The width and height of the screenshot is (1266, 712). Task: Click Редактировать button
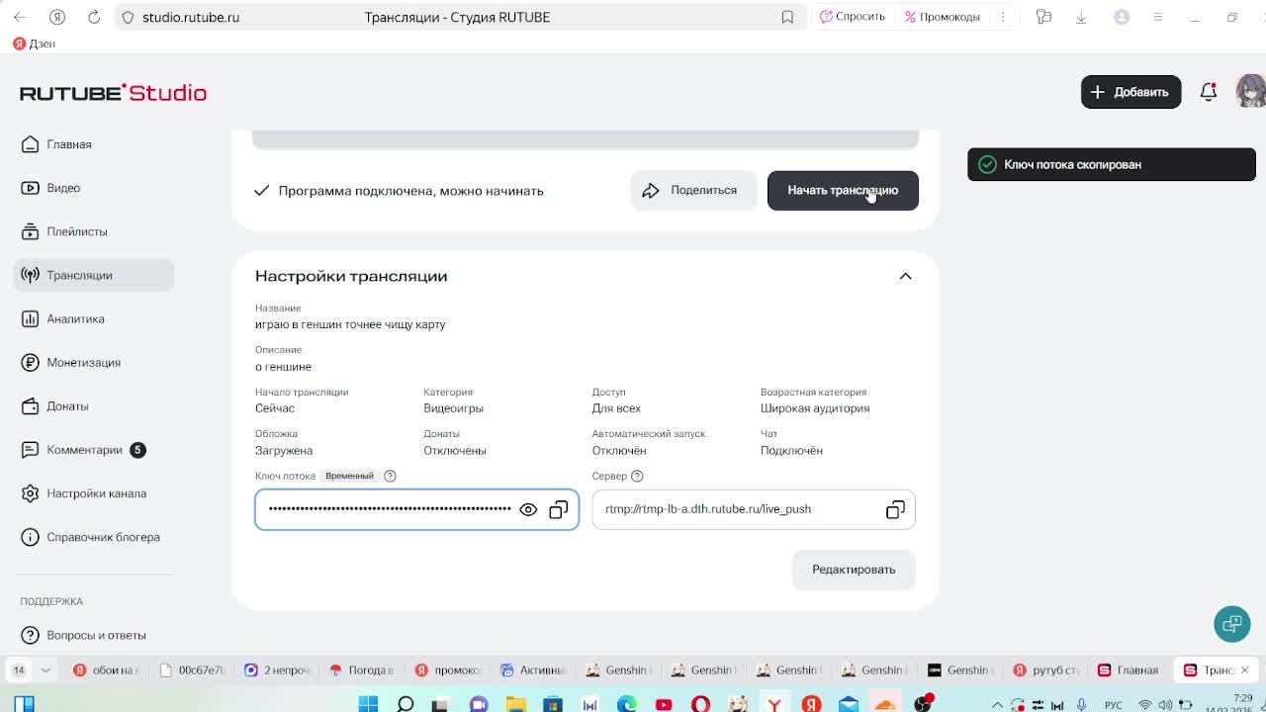click(854, 570)
